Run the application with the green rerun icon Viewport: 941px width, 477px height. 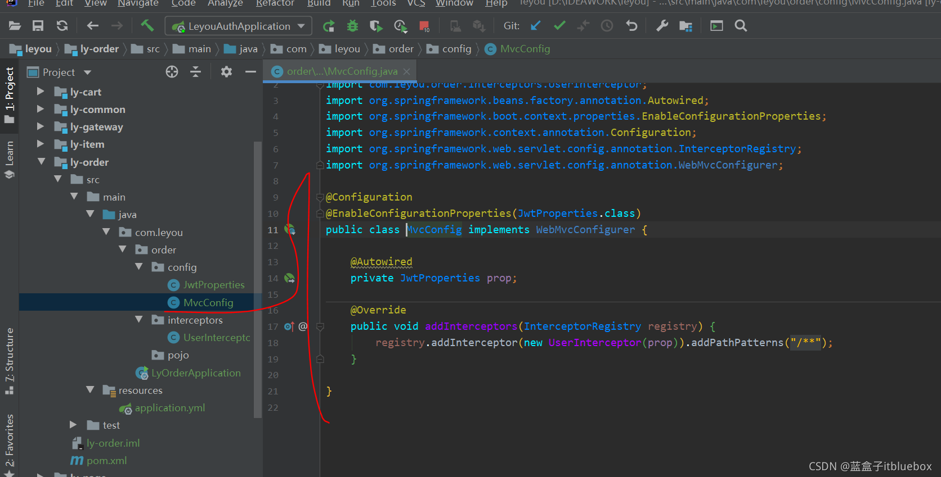click(x=329, y=26)
